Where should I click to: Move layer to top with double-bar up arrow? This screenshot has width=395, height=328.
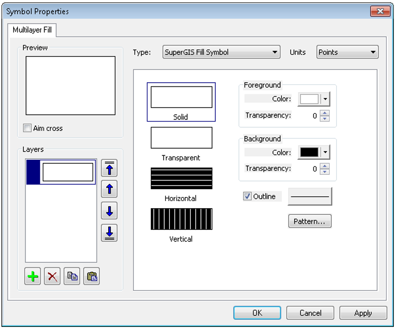tap(109, 168)
